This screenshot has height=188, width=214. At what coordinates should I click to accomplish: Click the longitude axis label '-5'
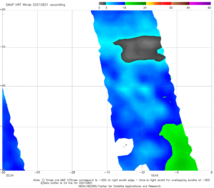click(177, 172)
